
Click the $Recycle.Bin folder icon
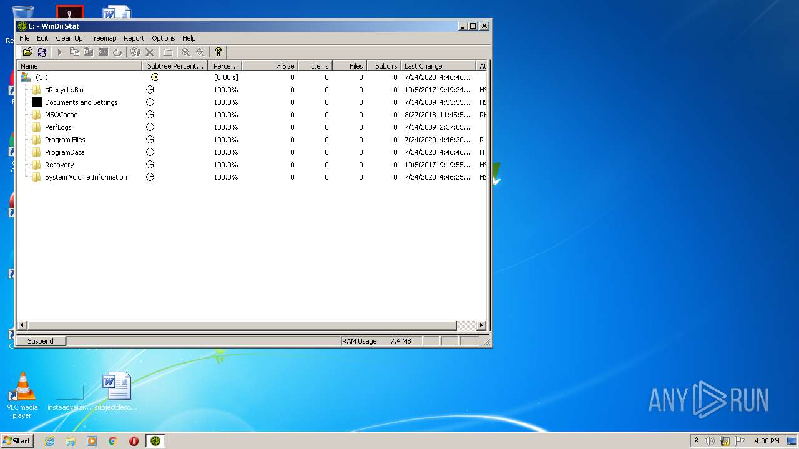(37, 90)
